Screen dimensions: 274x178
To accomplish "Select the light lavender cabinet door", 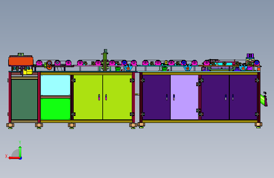I will pyautogui.click(x=184, y=97).
